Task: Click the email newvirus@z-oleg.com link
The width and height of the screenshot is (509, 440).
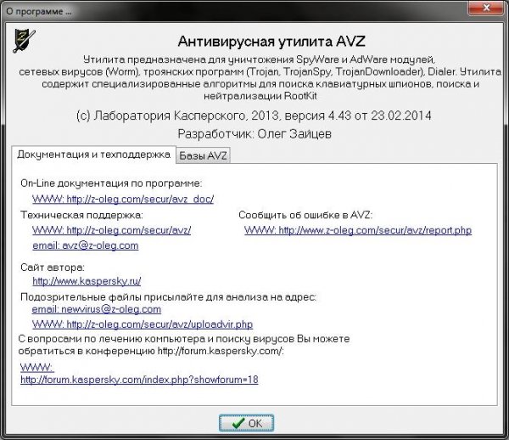Action: [97, 309]
